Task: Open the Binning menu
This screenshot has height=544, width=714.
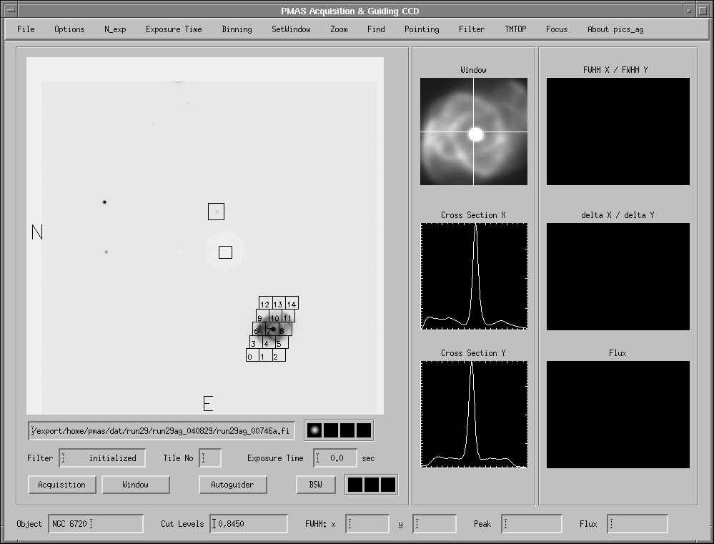Action: click(x=237, y=29)
